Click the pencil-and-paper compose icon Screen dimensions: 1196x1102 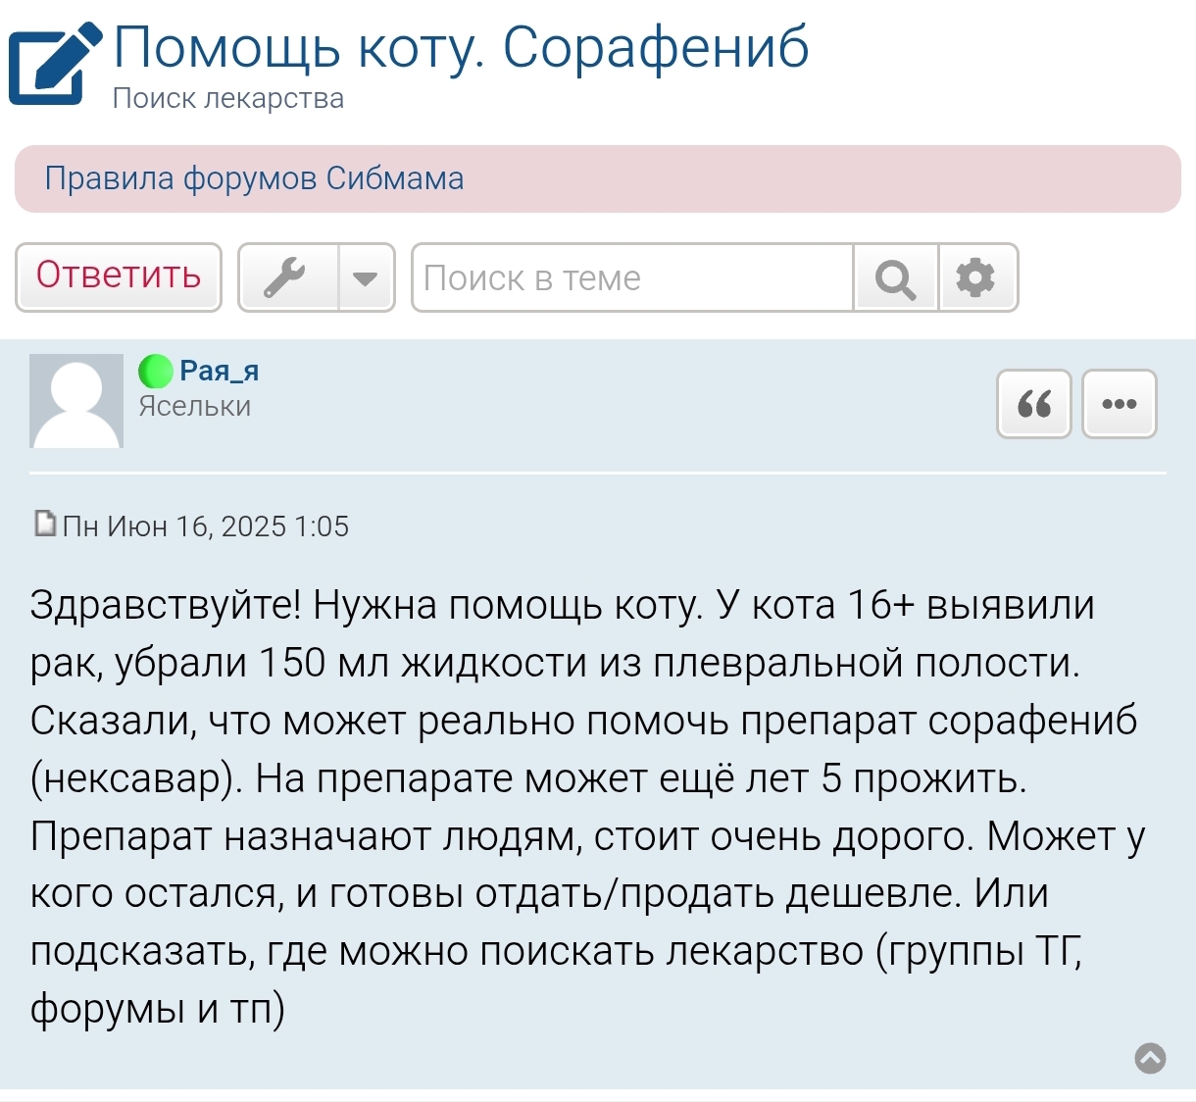54,64
